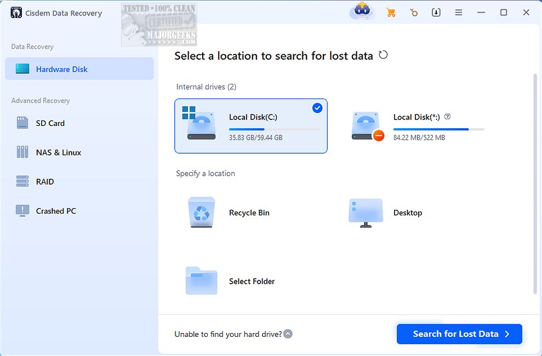
Task: Click the key activation icon
Action: click(414, 13)
